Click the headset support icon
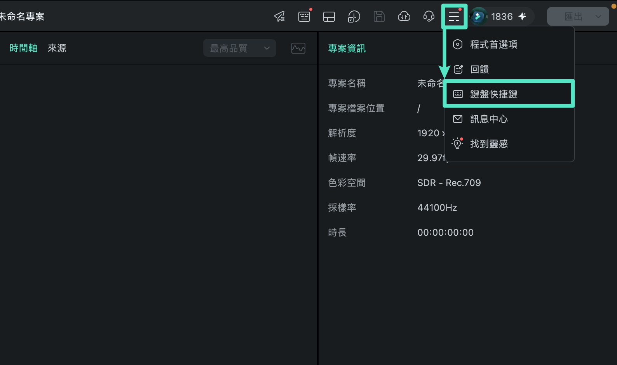The width and height of the screenshot is (617, 365). [429, 17]
